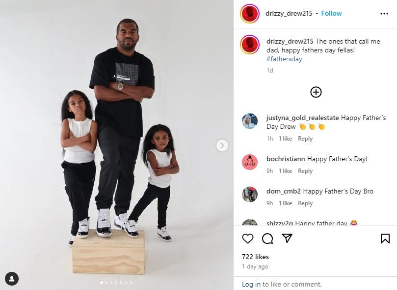Reply to dom_cmb2's comment
The image size is (397, 290).
(x=305, y=203)
